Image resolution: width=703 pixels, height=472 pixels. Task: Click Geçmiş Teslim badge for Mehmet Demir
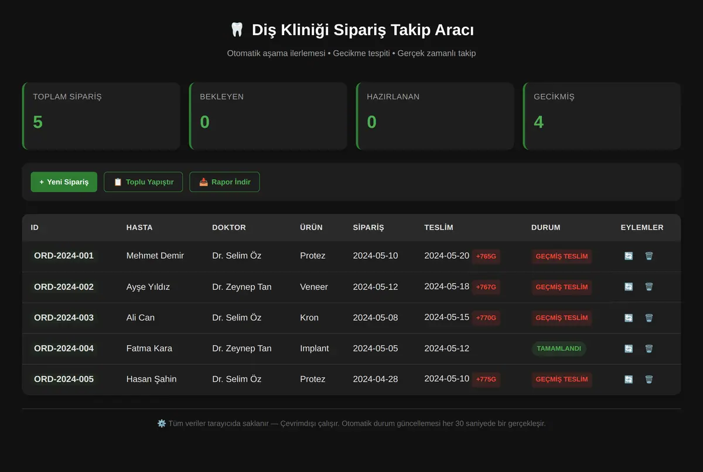(562, 256)
